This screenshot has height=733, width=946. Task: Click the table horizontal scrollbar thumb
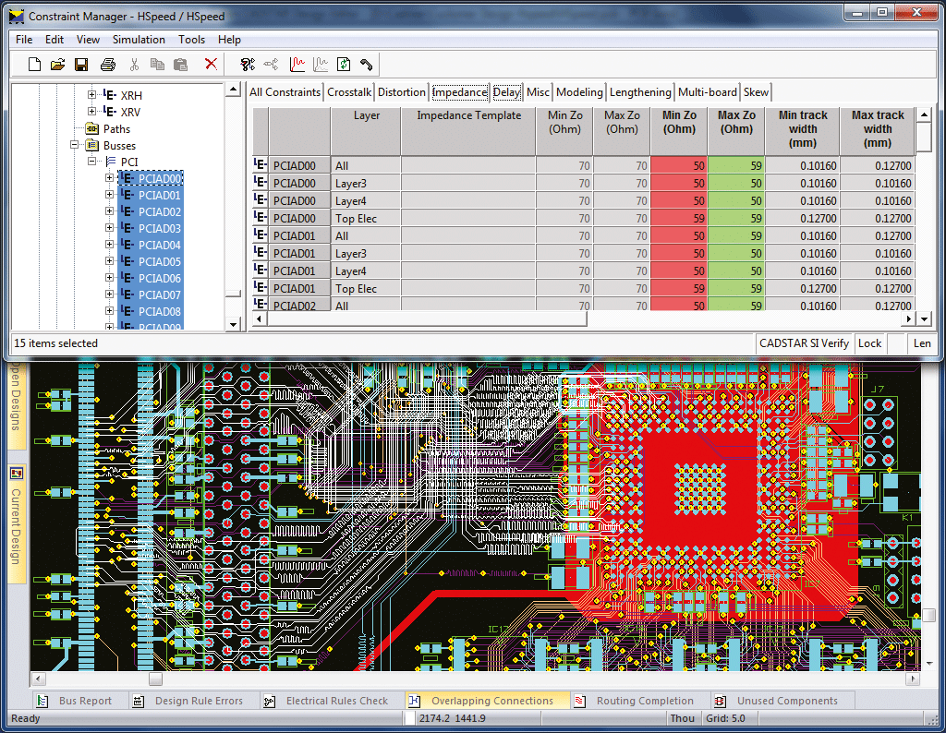click(427, 318)
